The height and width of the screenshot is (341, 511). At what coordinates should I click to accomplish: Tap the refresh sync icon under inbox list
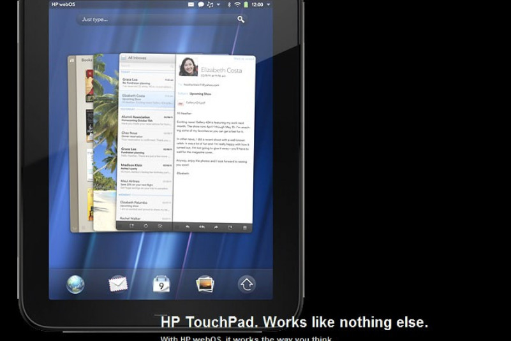pos(145,226)
